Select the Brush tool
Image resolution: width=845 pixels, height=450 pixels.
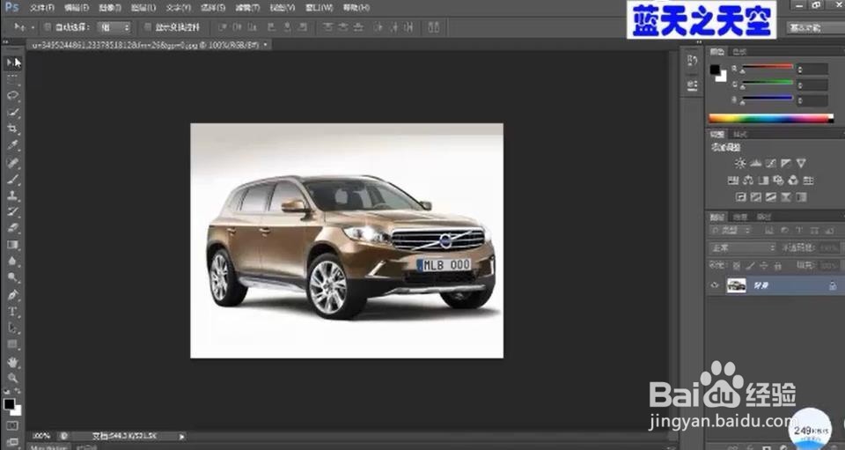coord(13,179)
